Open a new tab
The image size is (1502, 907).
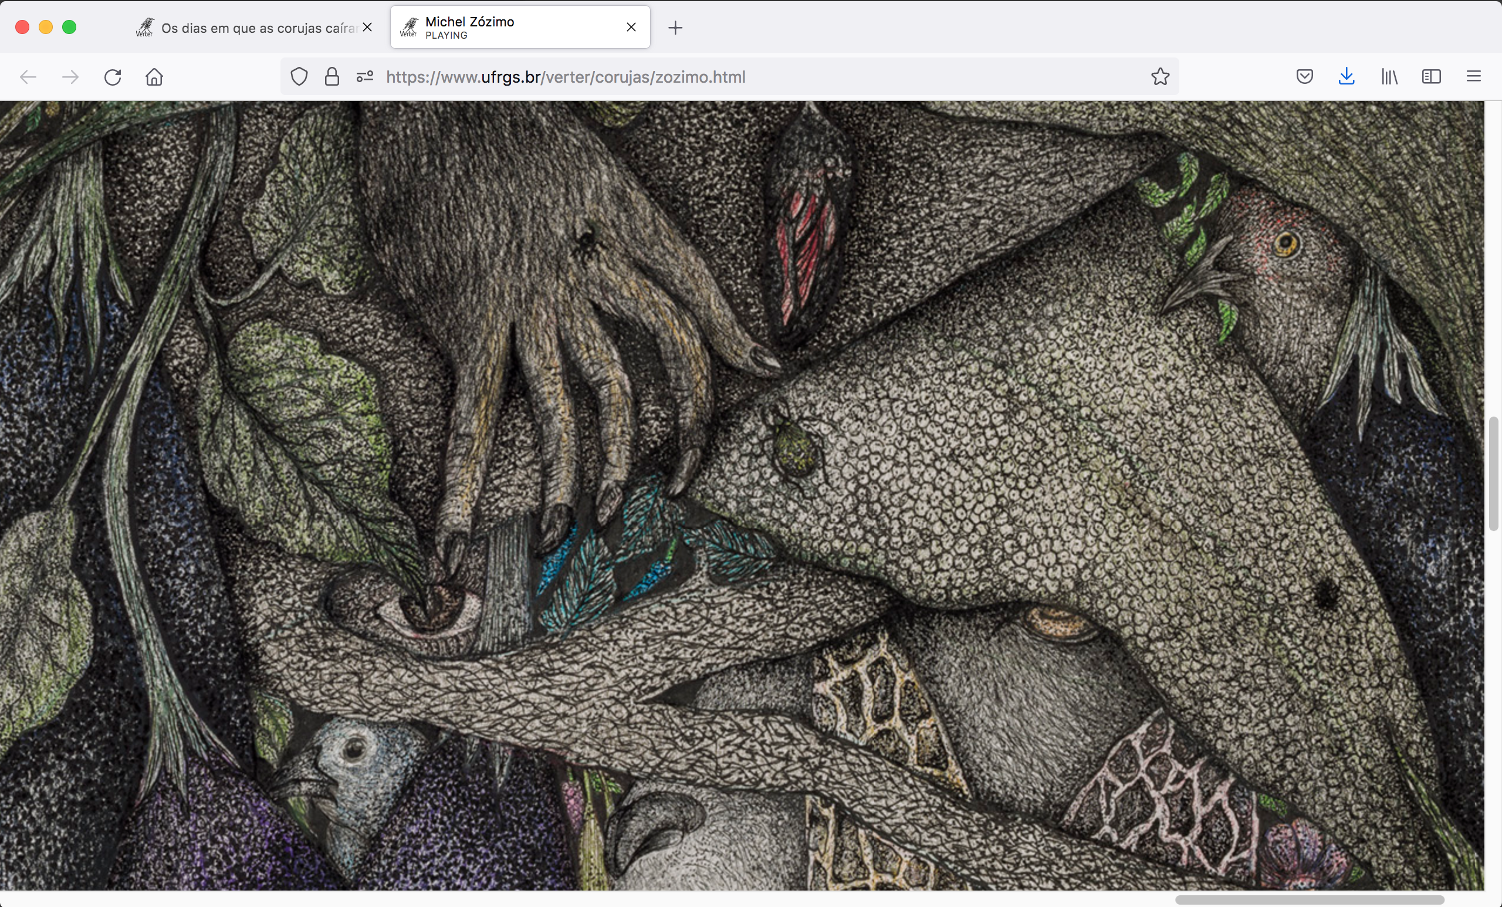(675, 28)
